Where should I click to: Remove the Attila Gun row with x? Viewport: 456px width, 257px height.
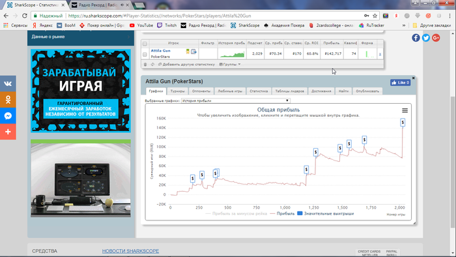pyautogui.click(x=380, y=54)
